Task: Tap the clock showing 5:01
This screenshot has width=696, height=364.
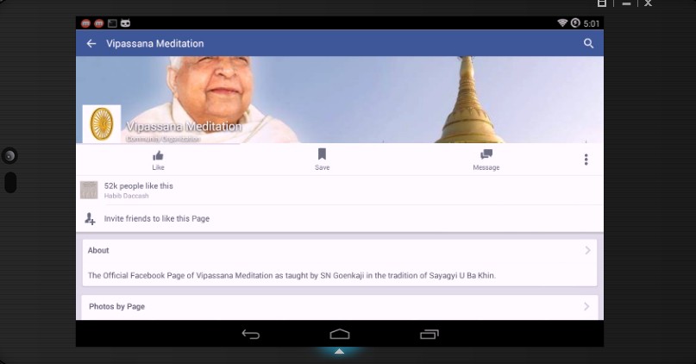Action: coord(592,23)
